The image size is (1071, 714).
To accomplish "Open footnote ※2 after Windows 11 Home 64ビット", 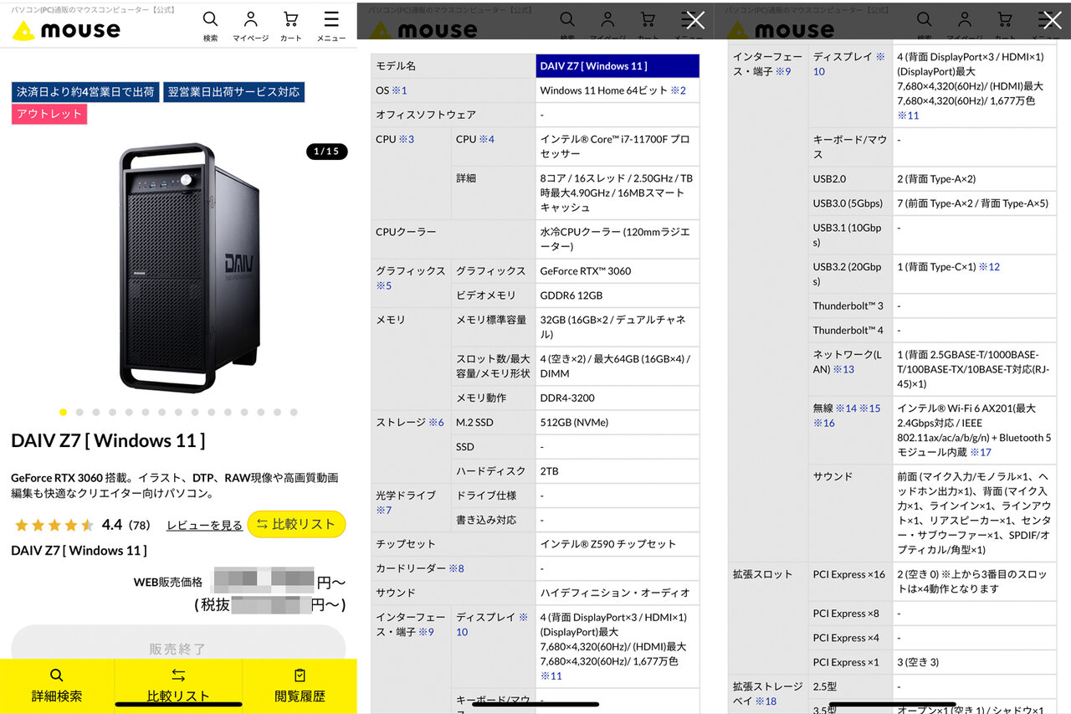I will point(678,90).
